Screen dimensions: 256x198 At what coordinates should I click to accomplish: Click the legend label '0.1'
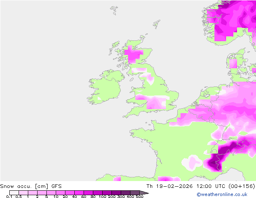click(9, 196)
